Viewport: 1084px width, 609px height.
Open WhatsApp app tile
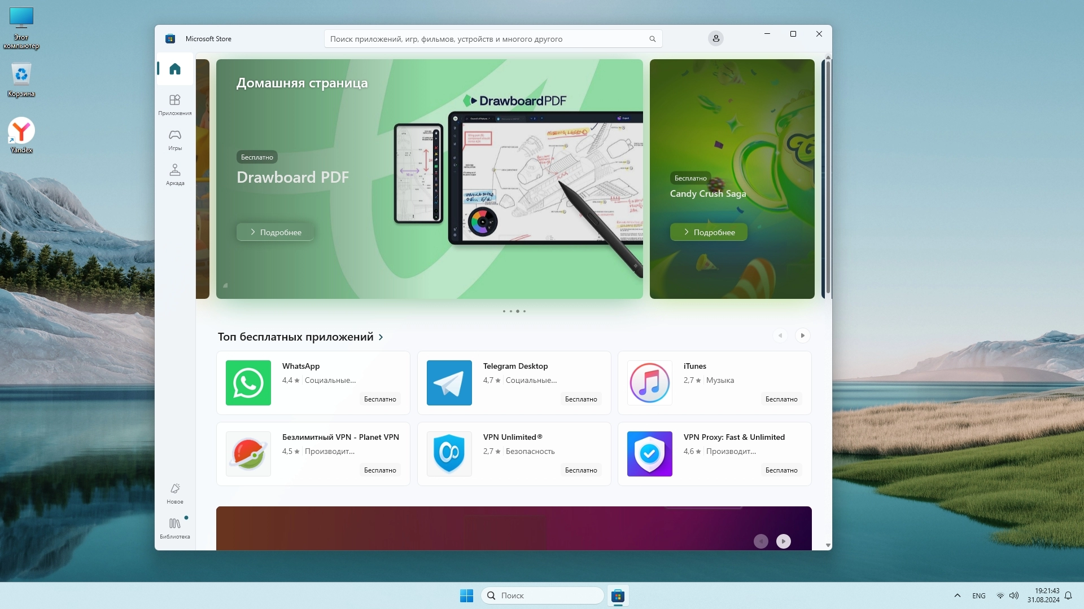pyautogui.click(x=313, y=382)
